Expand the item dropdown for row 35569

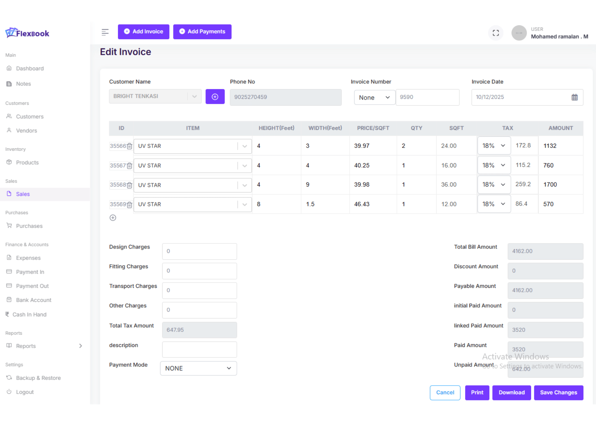click(x=244, y=205)
